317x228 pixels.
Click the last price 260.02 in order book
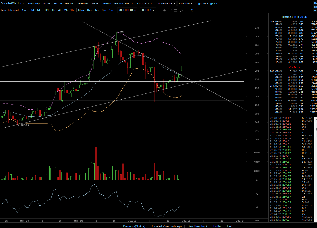point(294,67)
